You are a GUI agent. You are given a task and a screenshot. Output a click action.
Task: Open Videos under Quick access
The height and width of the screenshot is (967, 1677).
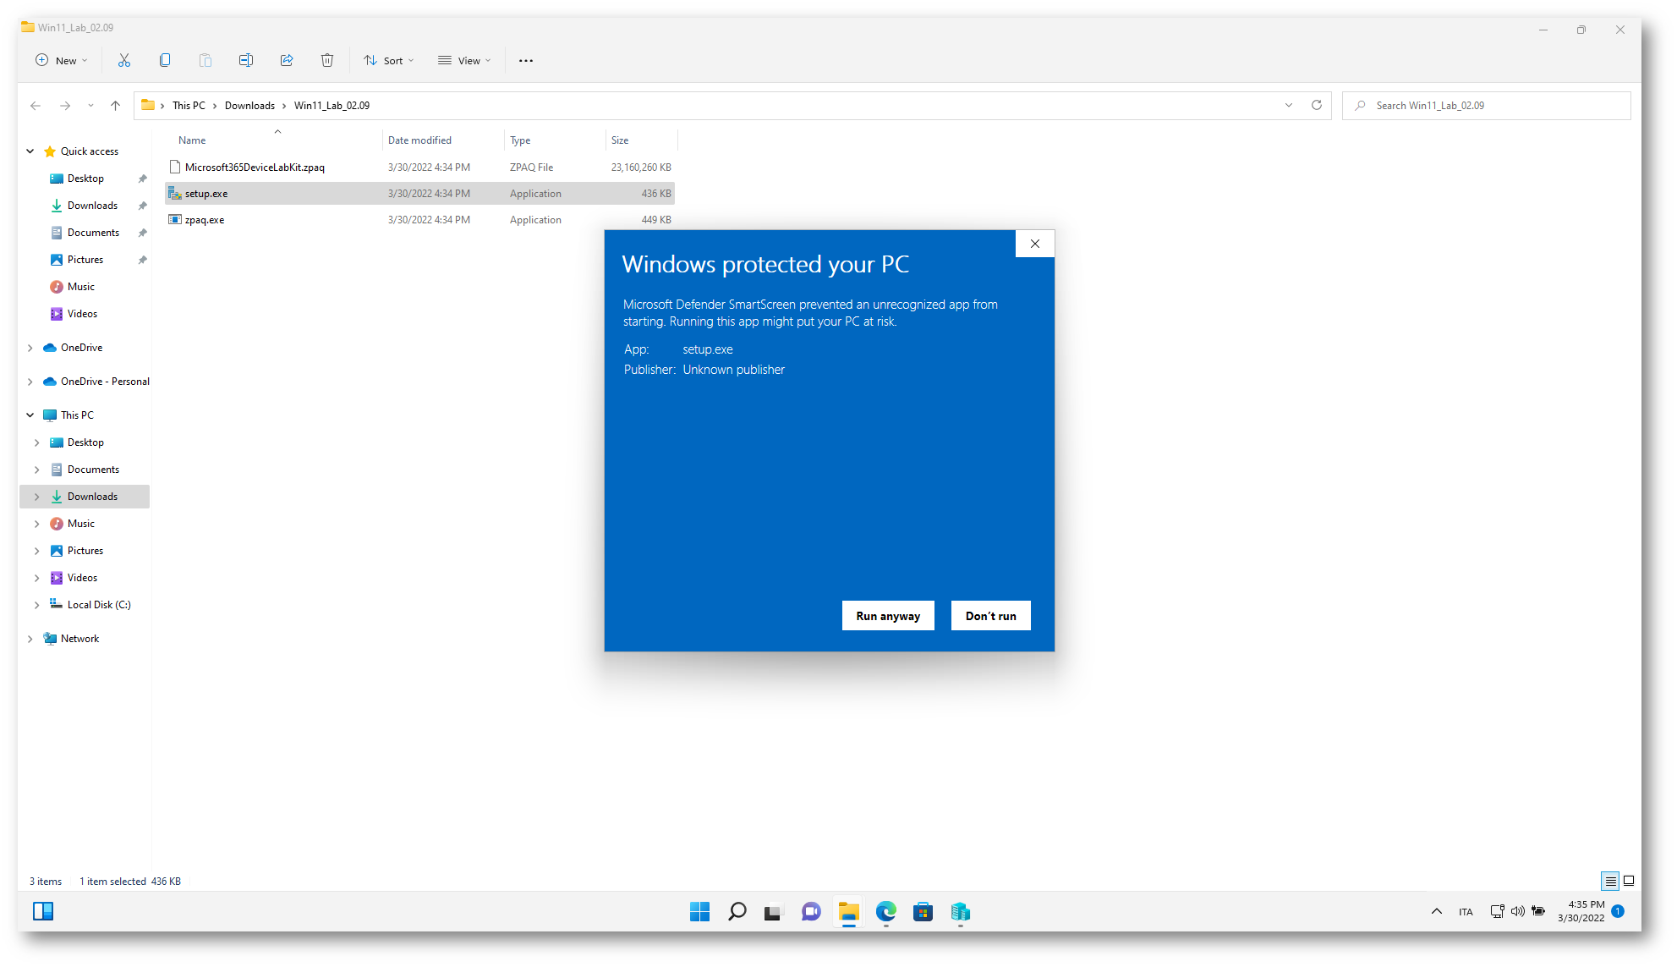82,314
